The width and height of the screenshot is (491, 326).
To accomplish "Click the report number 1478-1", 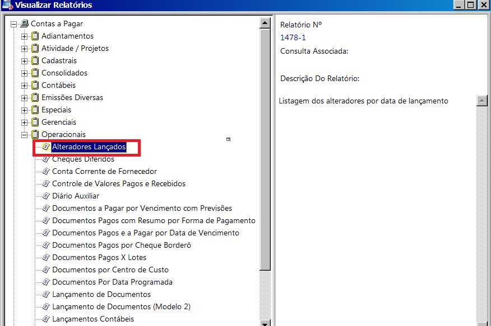I will (293, 37).
